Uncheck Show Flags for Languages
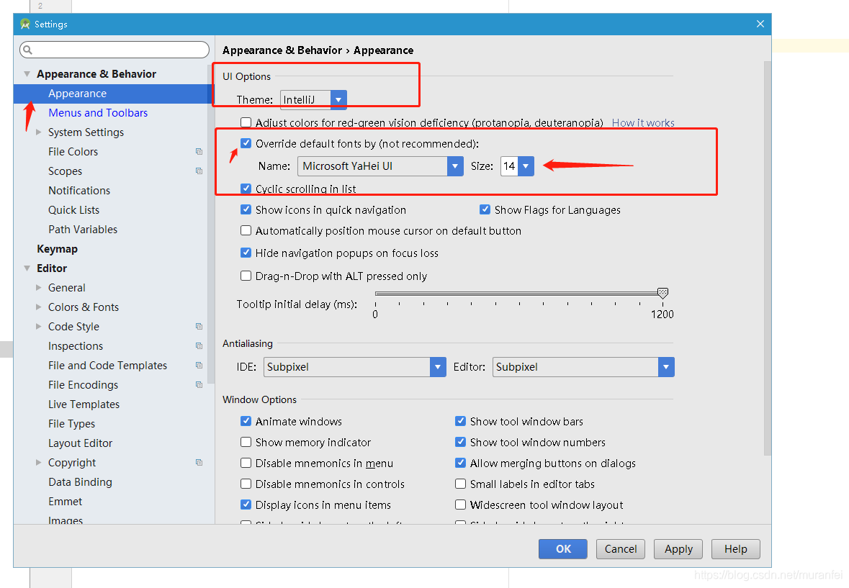Image resolution: width=849 pixels, height=588 pixels. 485,209
